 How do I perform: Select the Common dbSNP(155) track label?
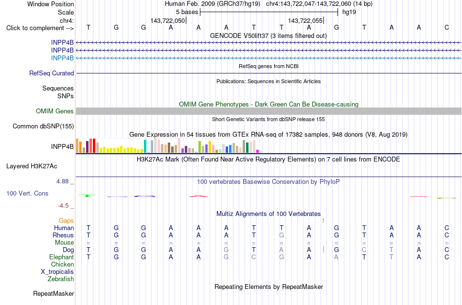43,126
